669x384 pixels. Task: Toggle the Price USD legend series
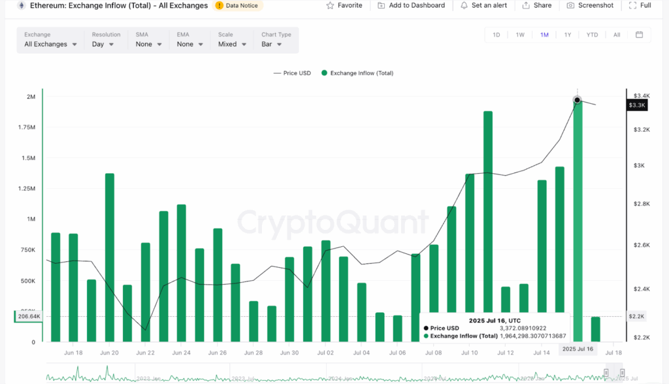pos(292,73)
